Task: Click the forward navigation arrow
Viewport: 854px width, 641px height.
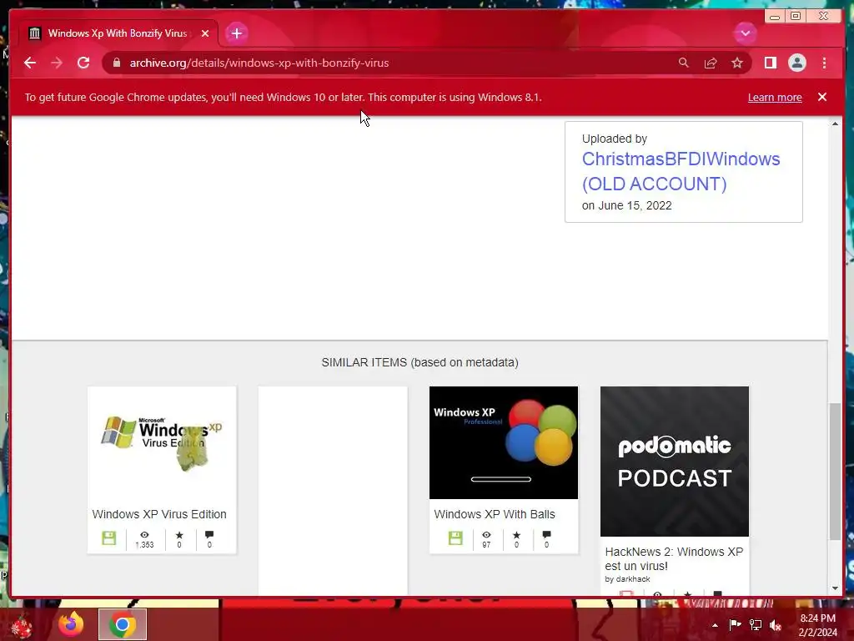Action: click(x=57, y=63)
